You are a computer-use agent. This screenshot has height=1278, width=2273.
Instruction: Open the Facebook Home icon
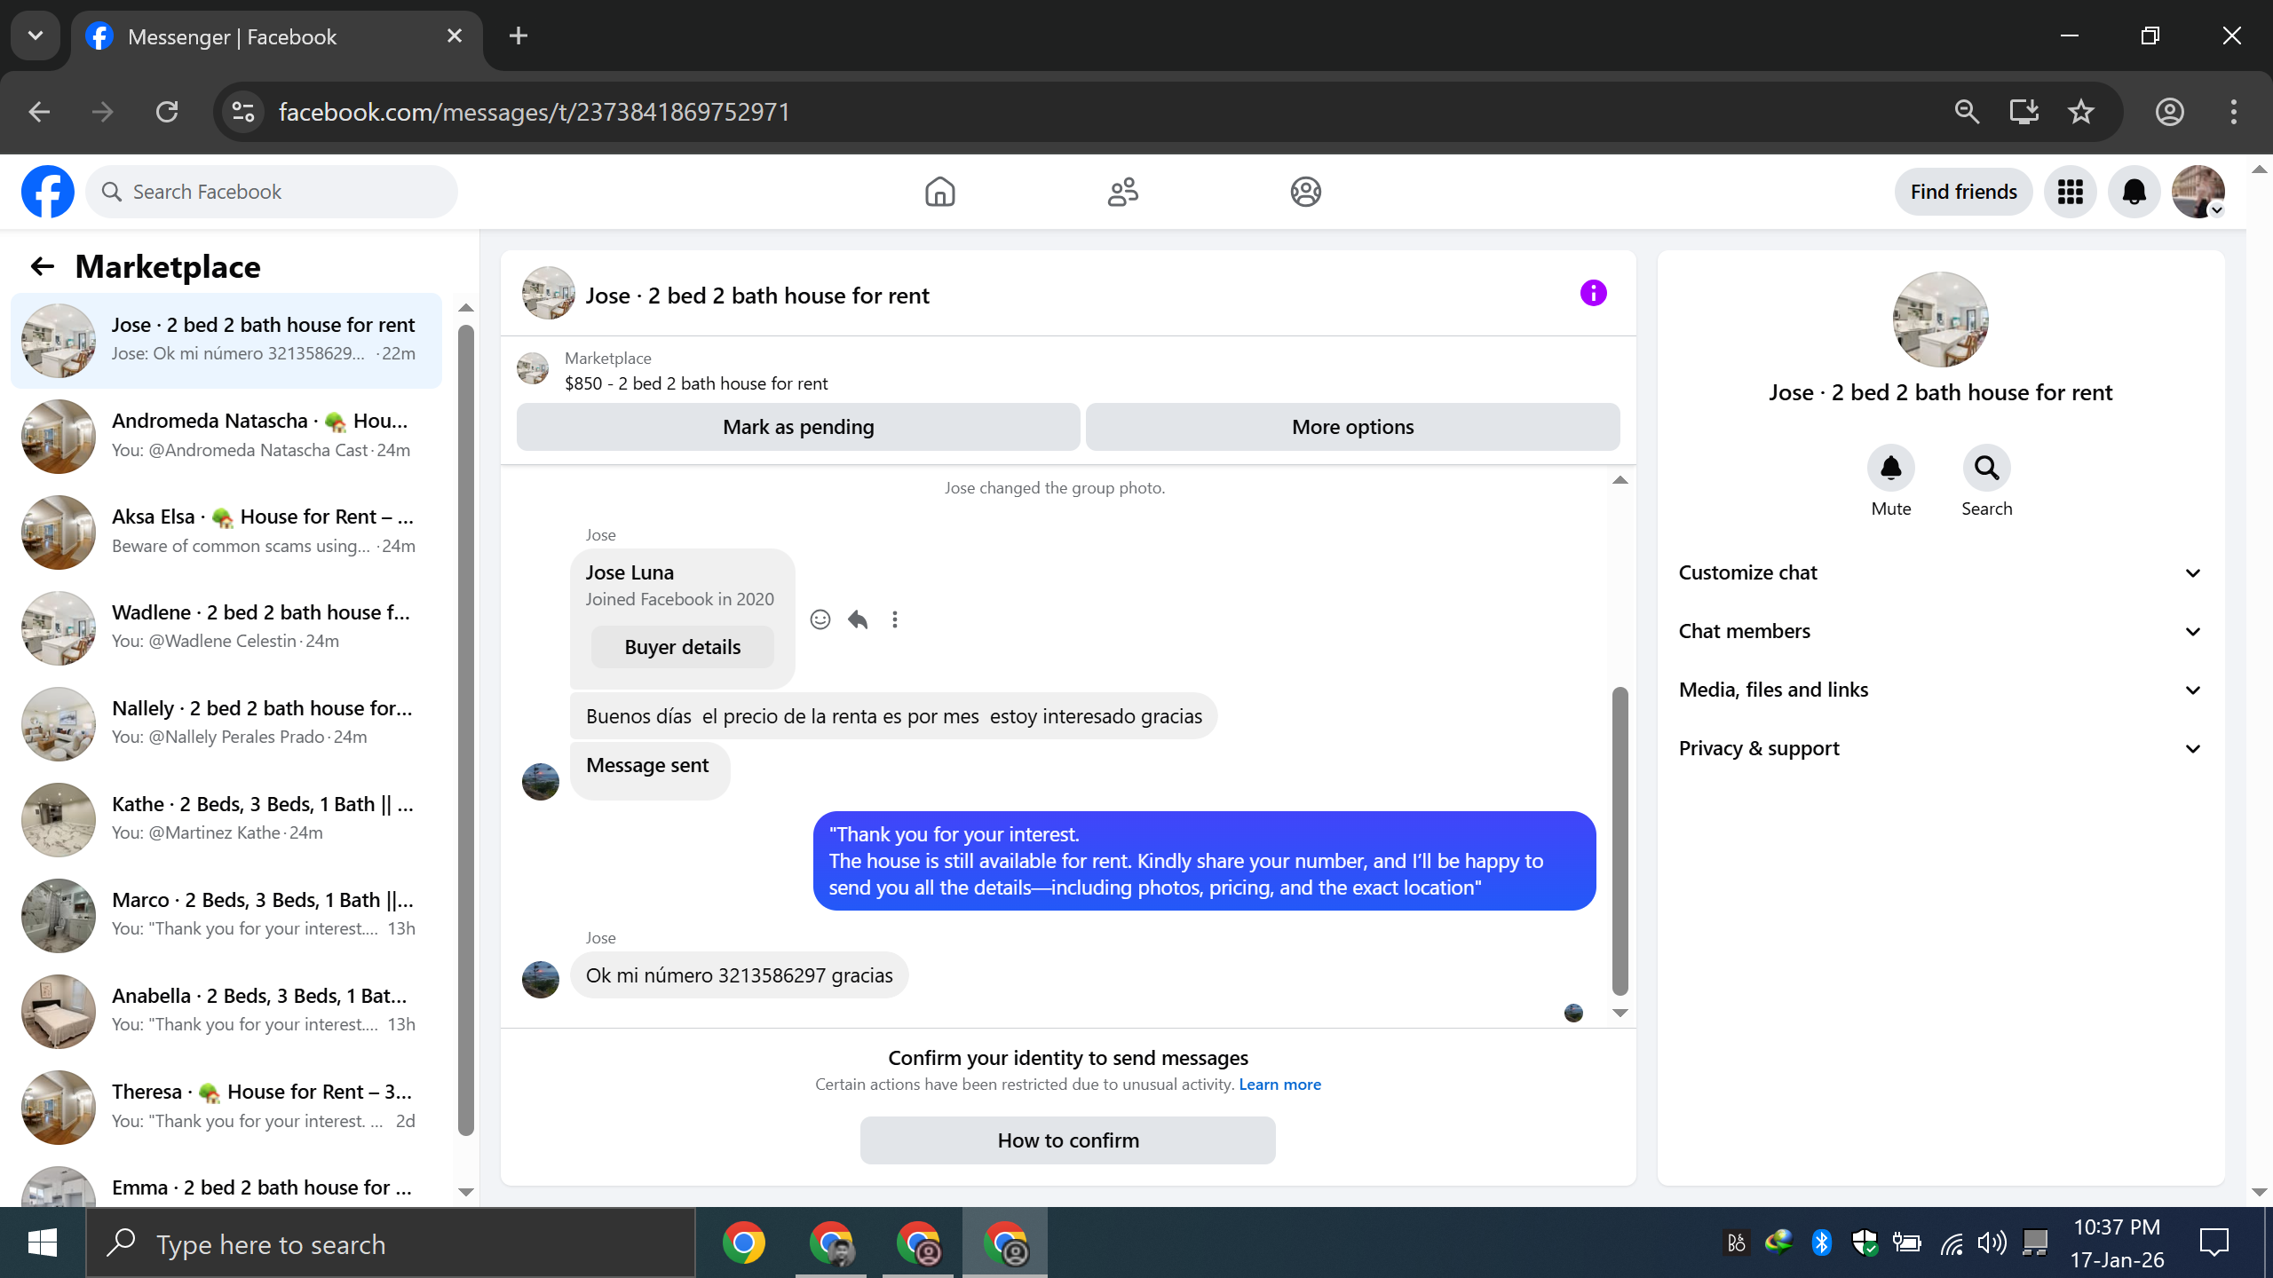click(939, 192)
